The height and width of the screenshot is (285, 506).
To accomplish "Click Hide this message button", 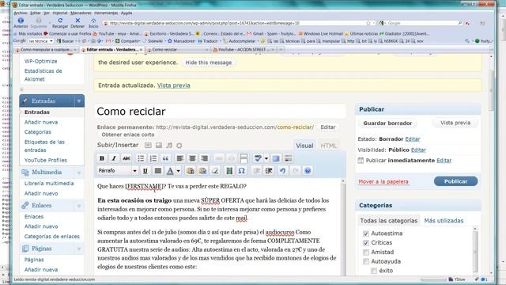I will click(209, 63).
